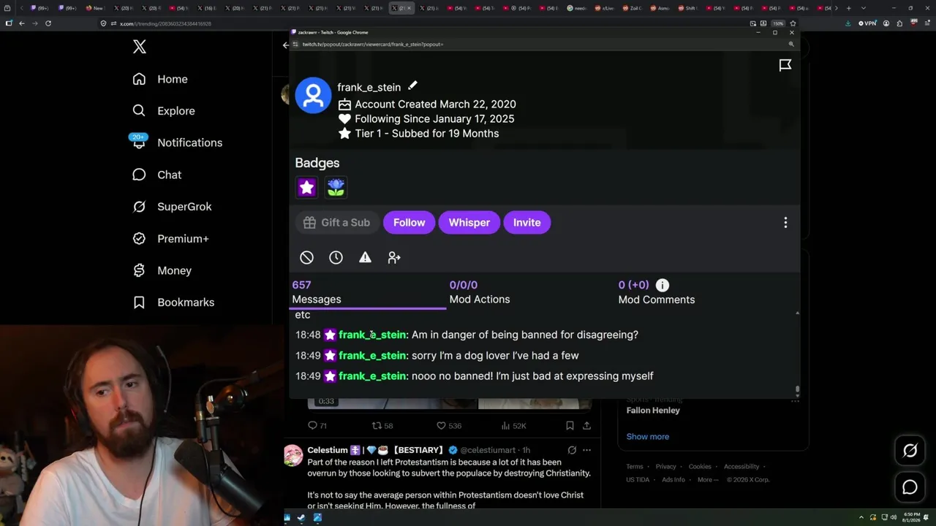Screen dimensions: 936x526
Task: Open the more menu on Celestium's post
Action: click(x=586, y=450)
